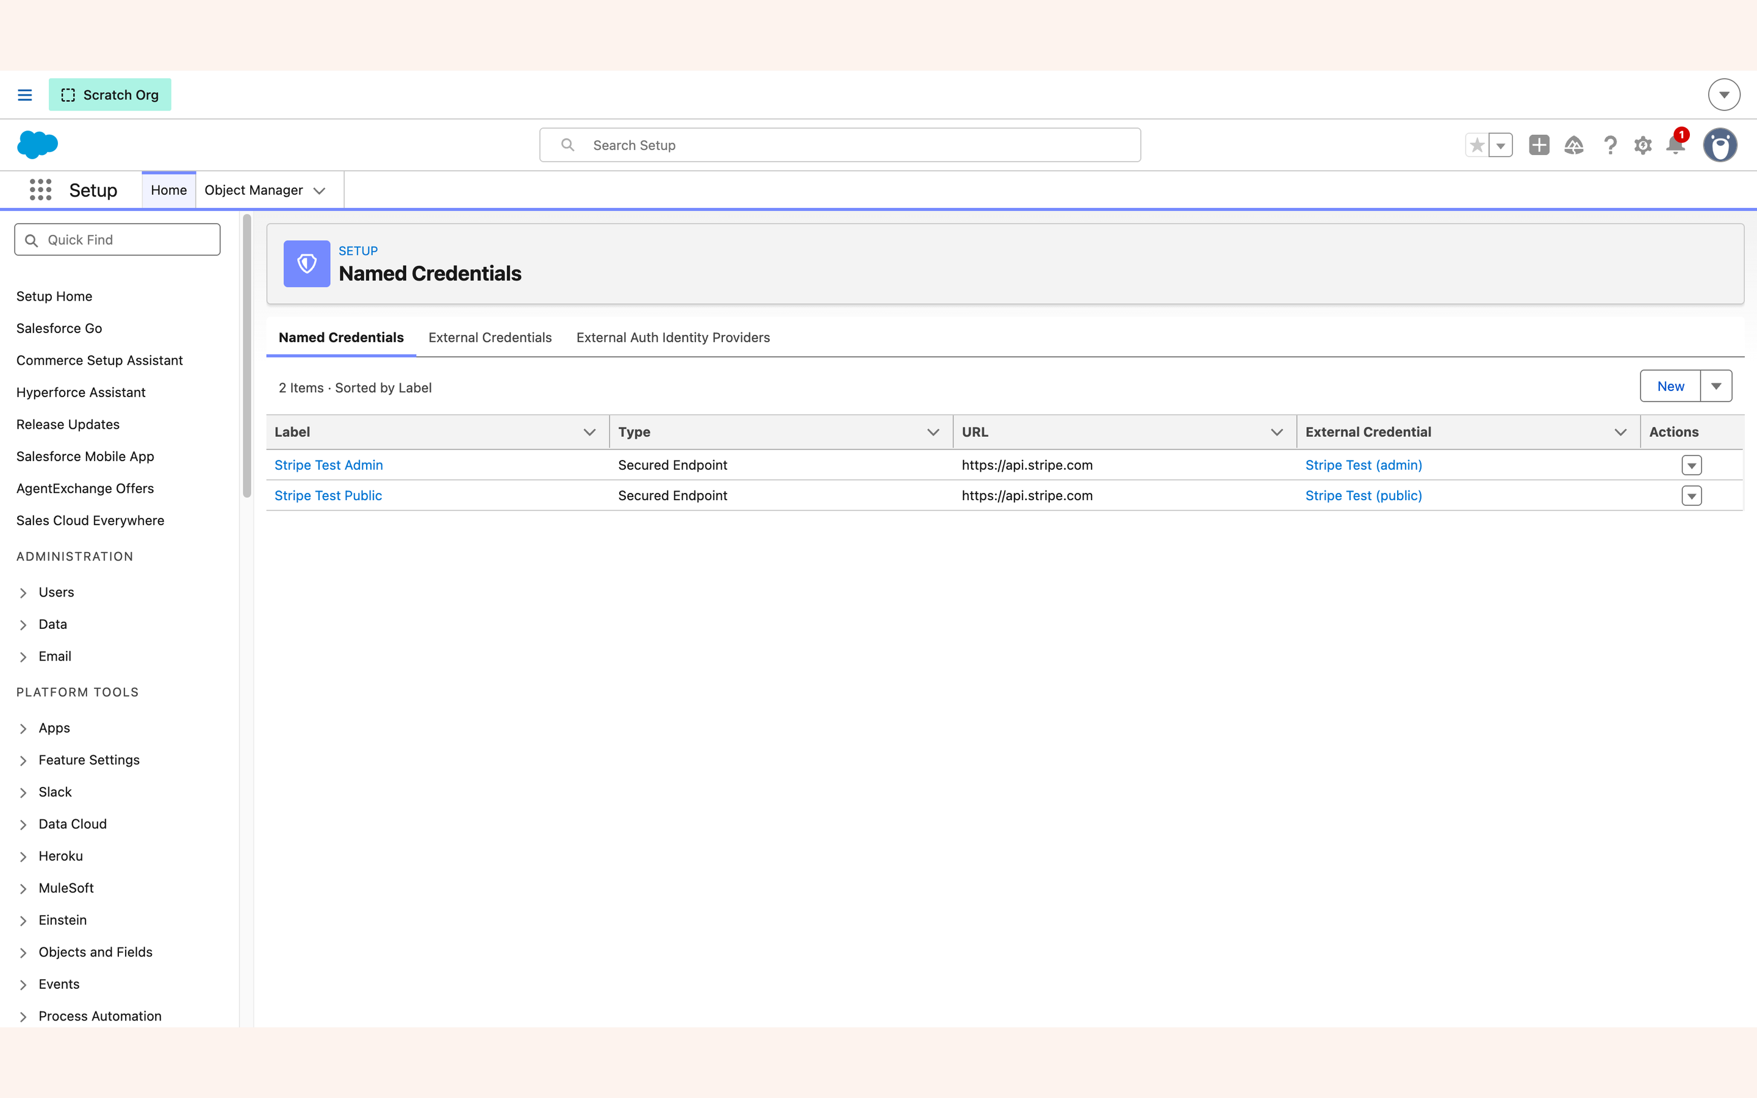Expand the Slack section
The width and height of the screenshot is (1757, 1098).
(x=23, y=792)
